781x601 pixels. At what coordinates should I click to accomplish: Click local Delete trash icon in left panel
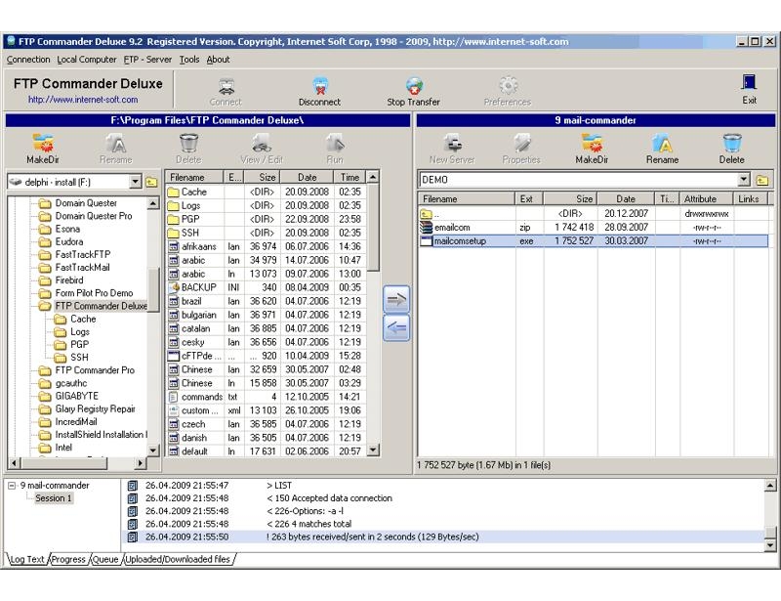pos(188,143)
